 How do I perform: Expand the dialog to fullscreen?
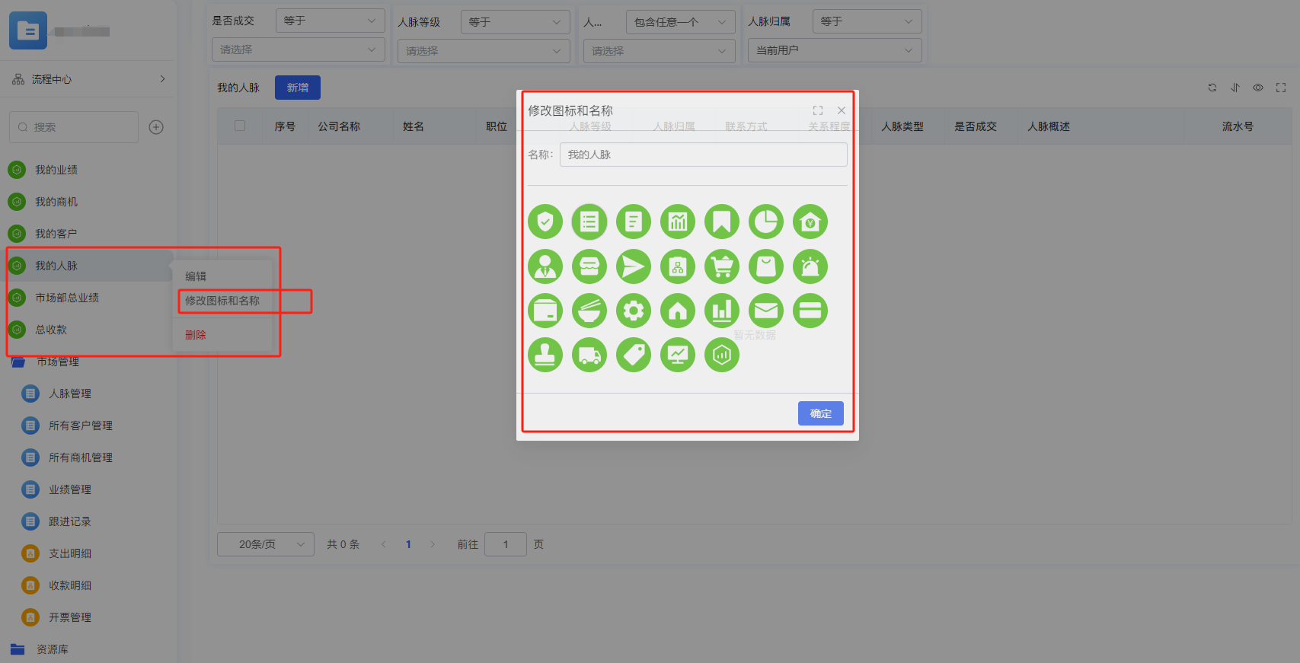tap(818, 110)
